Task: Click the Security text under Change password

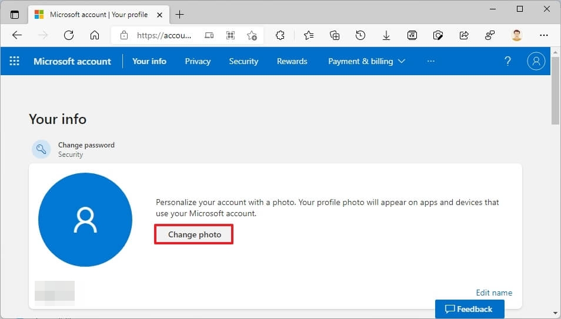Action: [71, 155]
